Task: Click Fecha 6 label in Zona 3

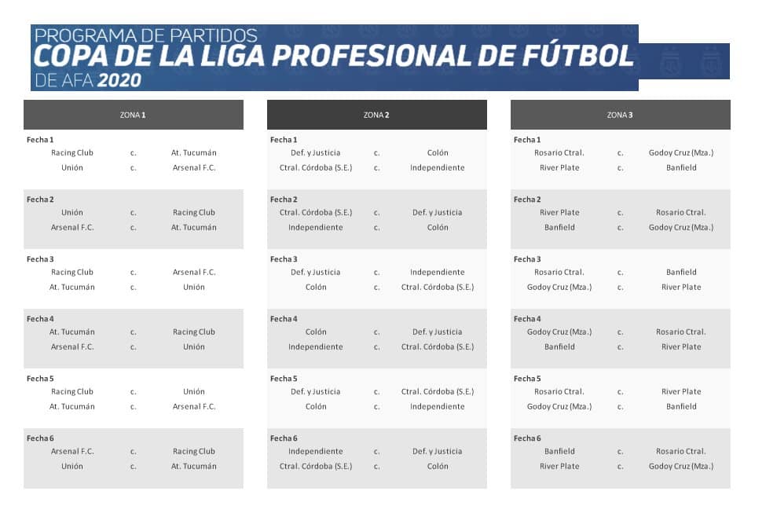Action: click(x=527, y=438)
